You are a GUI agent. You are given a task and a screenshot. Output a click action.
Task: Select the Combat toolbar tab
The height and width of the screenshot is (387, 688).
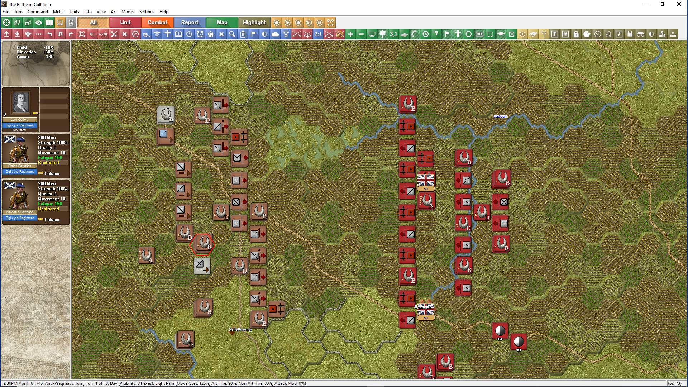157,23
